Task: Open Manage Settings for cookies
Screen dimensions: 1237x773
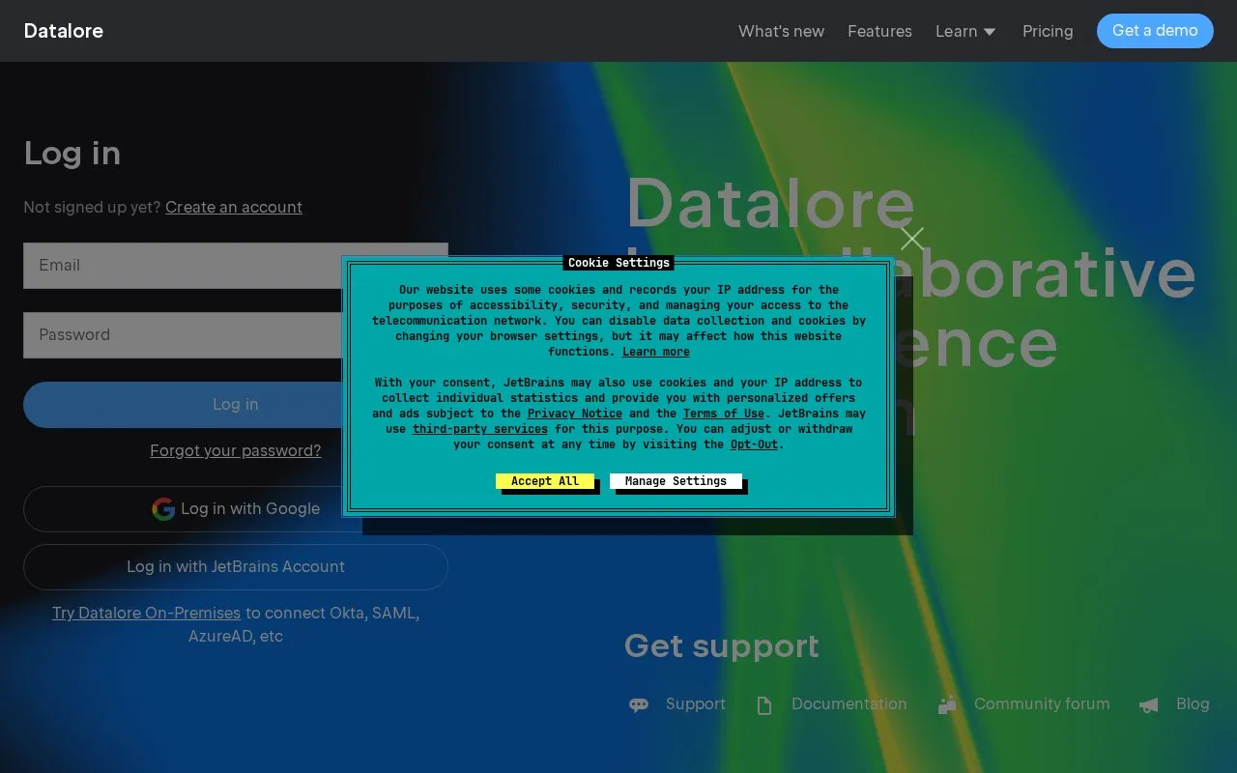Action: coord(676,481)
